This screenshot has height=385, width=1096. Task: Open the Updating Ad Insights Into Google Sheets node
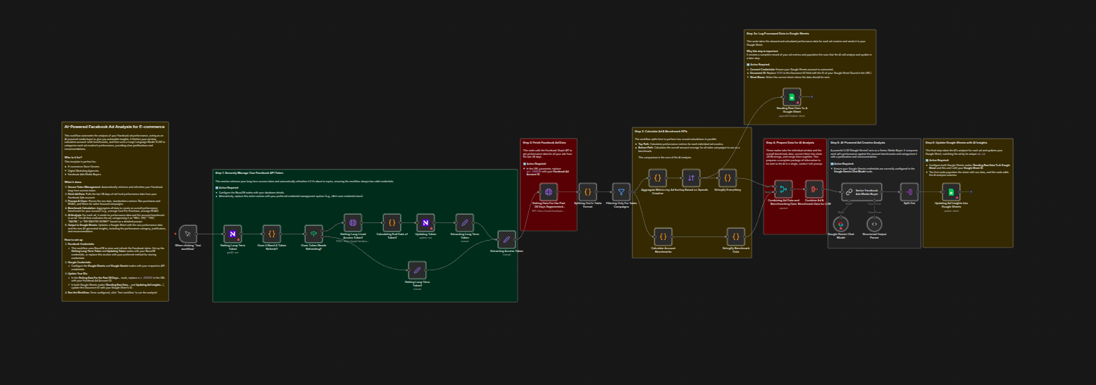(x=951, y=191)
